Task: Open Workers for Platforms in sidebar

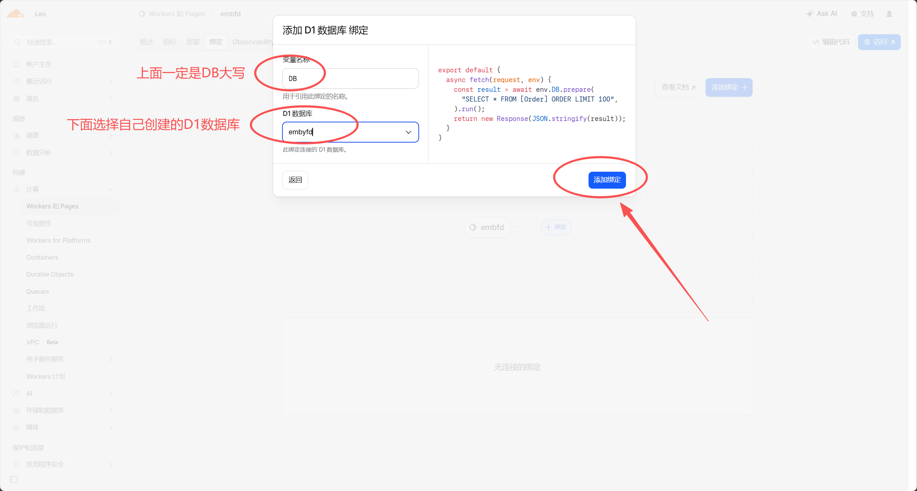Action: 58,240
